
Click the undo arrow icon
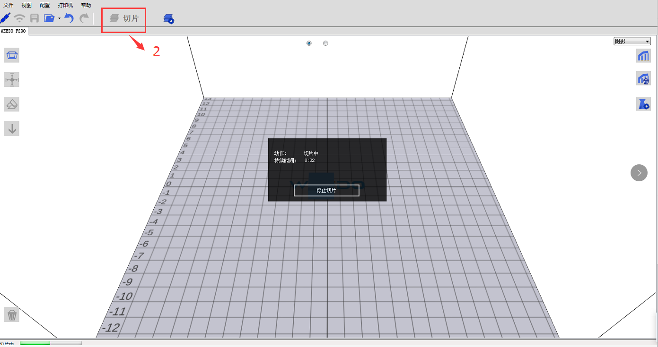point(69,18)
